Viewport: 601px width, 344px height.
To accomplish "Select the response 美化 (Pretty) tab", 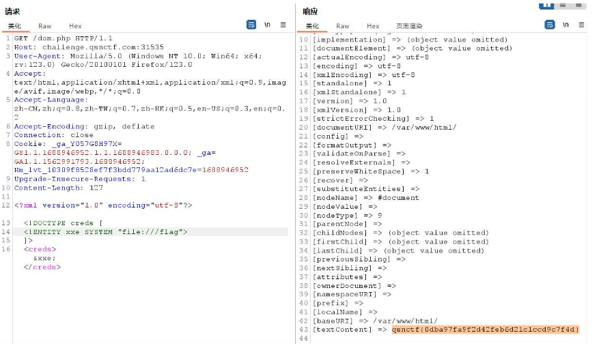I will point(312,26).
